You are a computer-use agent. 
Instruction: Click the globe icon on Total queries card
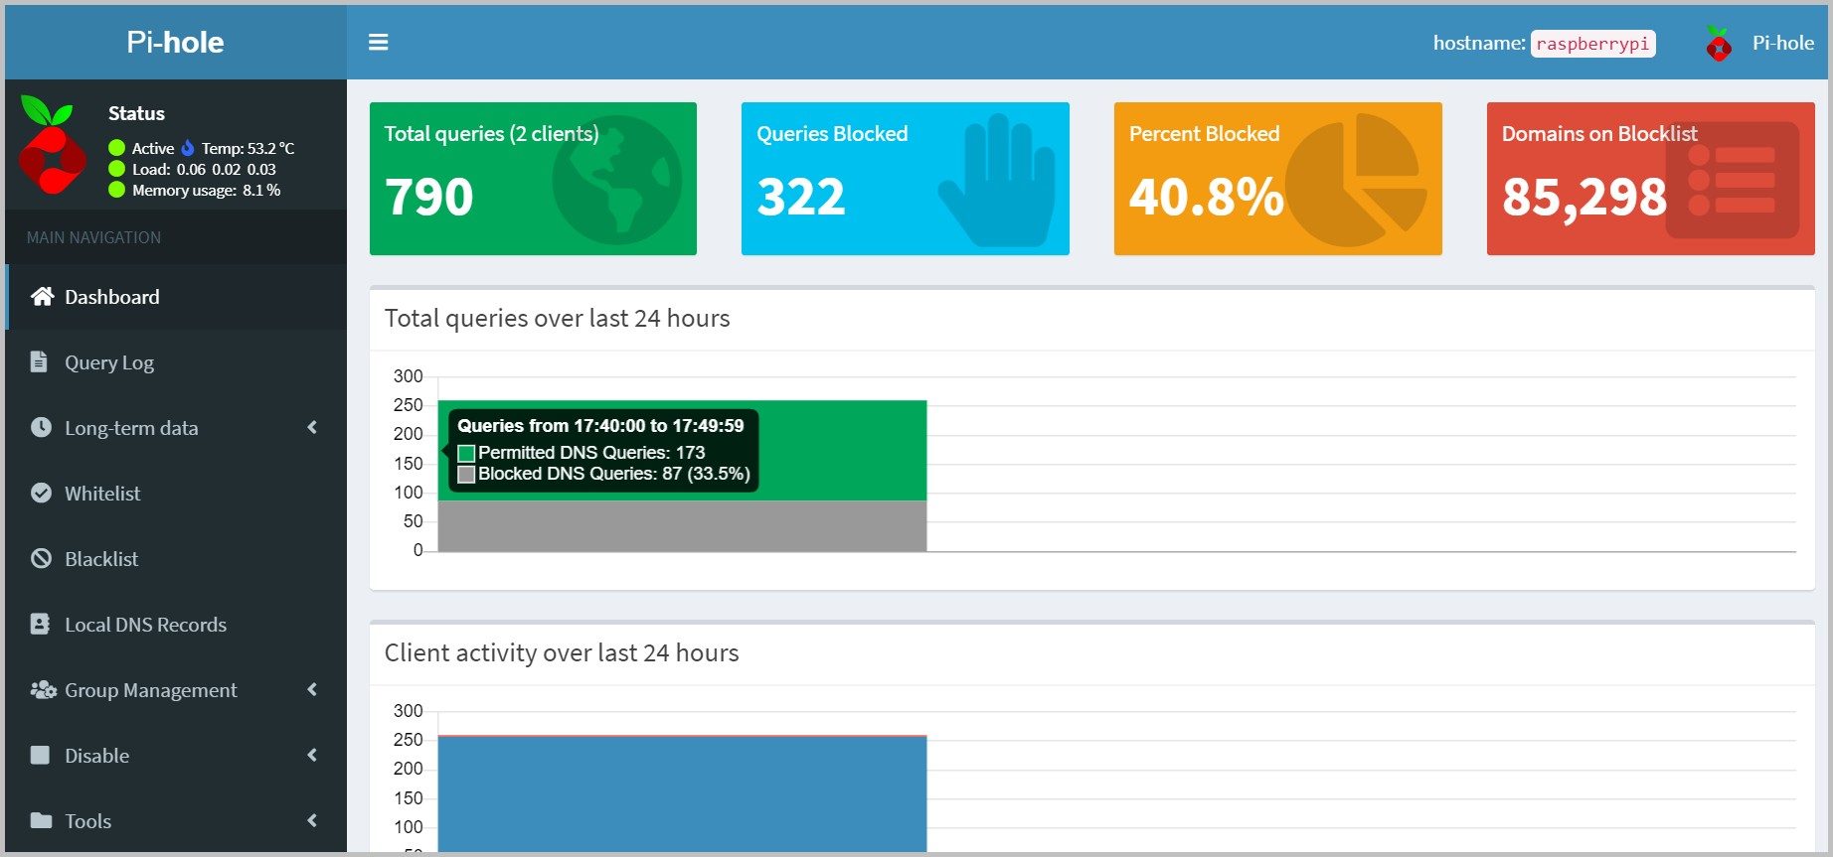pos(616,180)
